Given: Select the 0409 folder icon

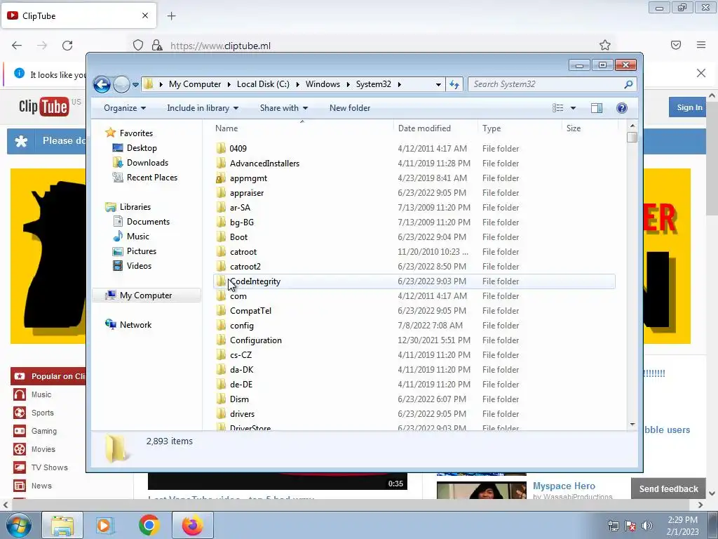Looking at the screenshot, I should pyautogui.click(x=221, y=148).
